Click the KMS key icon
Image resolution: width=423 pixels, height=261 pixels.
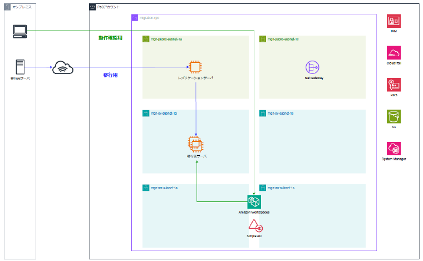click(394, 85)
